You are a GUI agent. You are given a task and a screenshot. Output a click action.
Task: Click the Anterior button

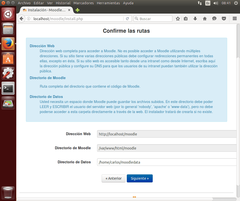[x=113, y=178]
